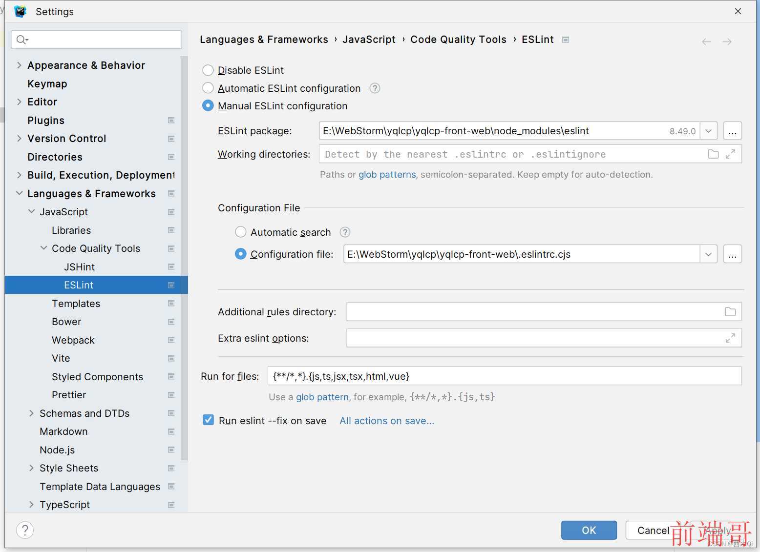Choose Automatic search for configuration file
Viewport: 760px width, 552px height.
[241, 232]
